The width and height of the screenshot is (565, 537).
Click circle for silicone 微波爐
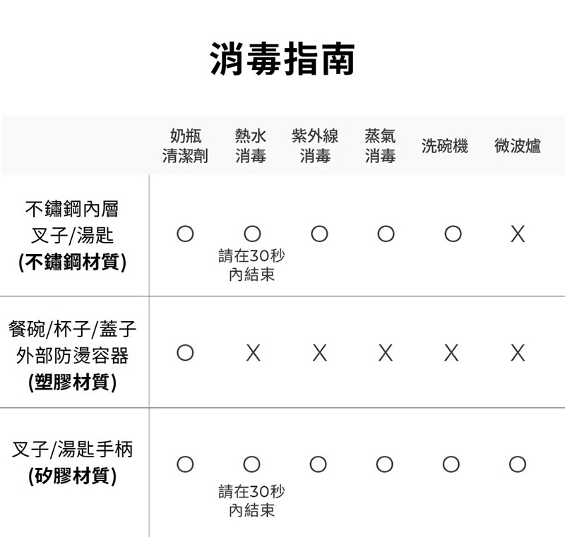(x=518, y=464)
